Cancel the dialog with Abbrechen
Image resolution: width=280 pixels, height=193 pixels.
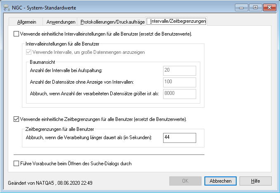[221, 181]
